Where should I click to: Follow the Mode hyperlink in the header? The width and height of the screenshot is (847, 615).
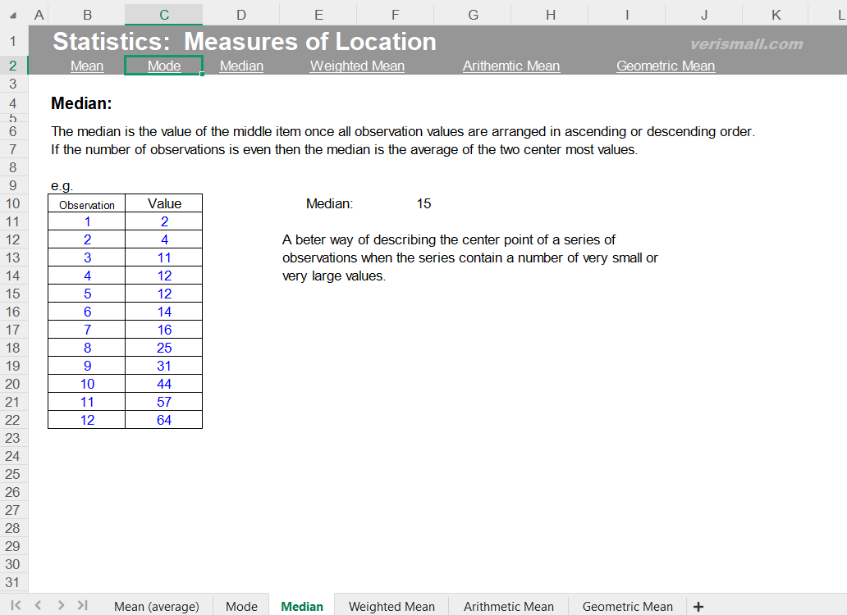pyautogui.click(x=163, y=66)
